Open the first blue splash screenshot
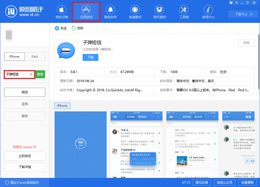The image size is (260, 187). click(81, 145)
